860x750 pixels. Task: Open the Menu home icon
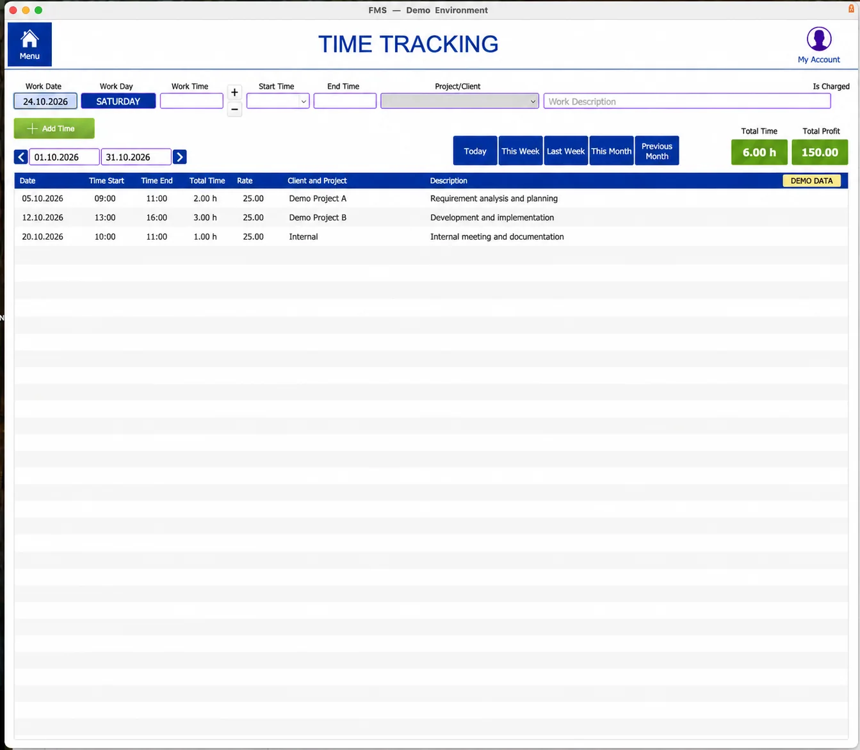click(x=29, y=44)
